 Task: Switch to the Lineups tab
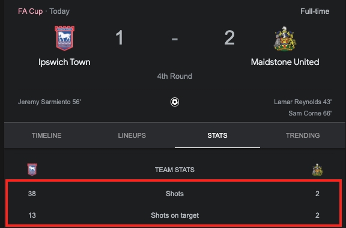pos(132,135)
